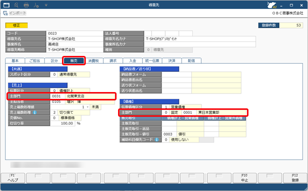
Task: Click the printer icon in title bar
Action: (26, 5)
